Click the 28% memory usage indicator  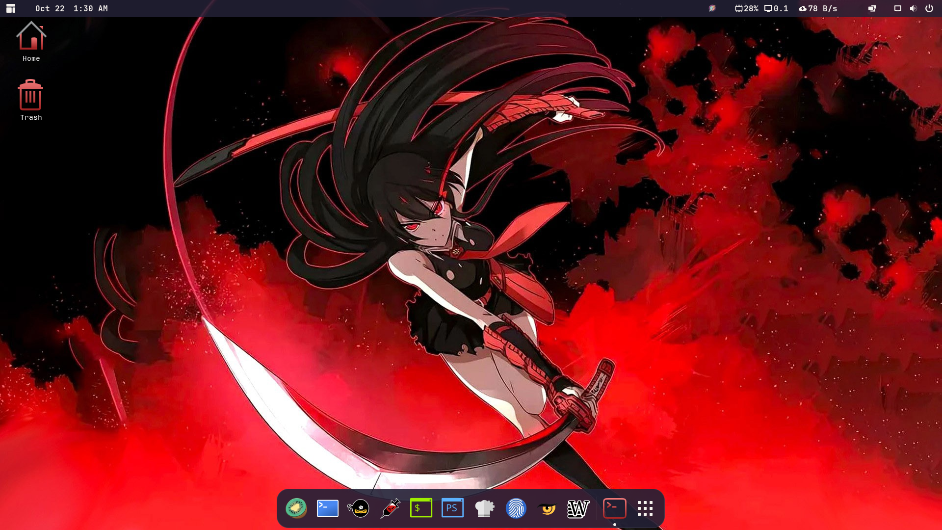pyautogui.click(x=746, y=8)
